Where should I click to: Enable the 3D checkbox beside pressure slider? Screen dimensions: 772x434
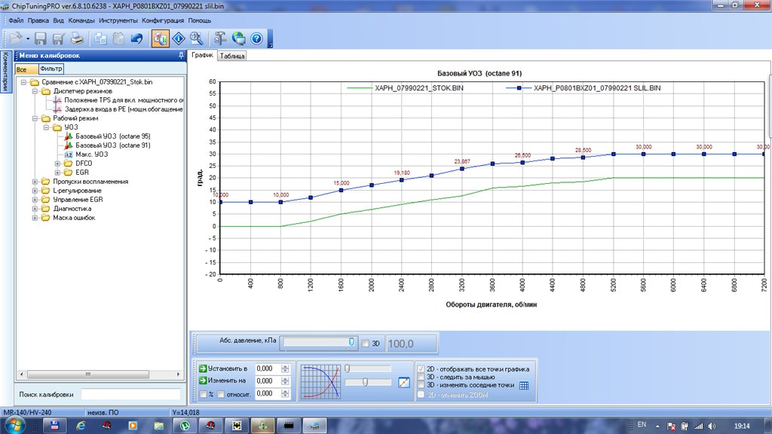(x=366, y=344)
